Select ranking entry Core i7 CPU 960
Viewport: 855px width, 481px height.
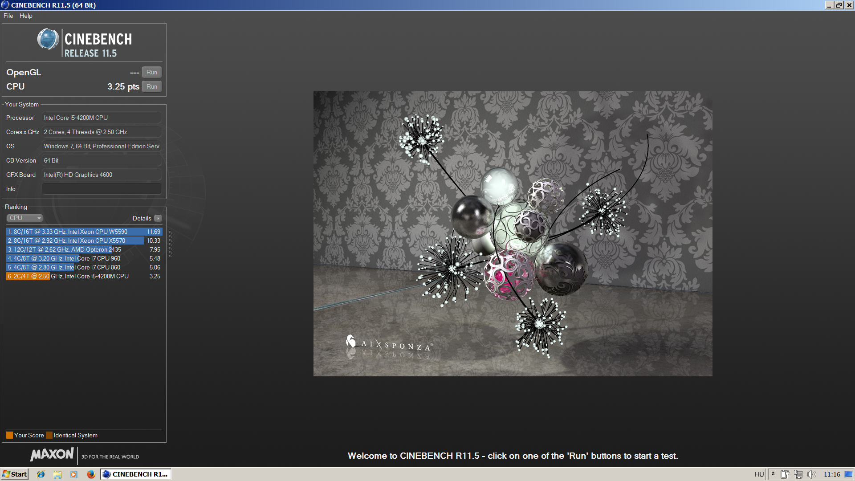click(x=84, y=258)
